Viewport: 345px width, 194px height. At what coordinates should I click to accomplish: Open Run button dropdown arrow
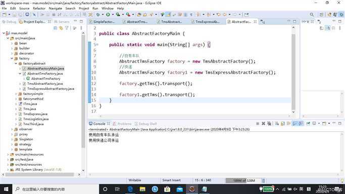pos(113,15)
